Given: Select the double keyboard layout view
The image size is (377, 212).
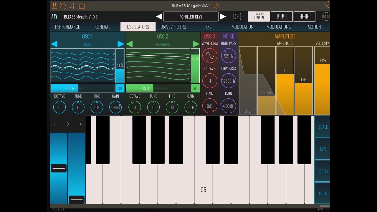Looking at the screenshot, I should (x=304, y=16).
